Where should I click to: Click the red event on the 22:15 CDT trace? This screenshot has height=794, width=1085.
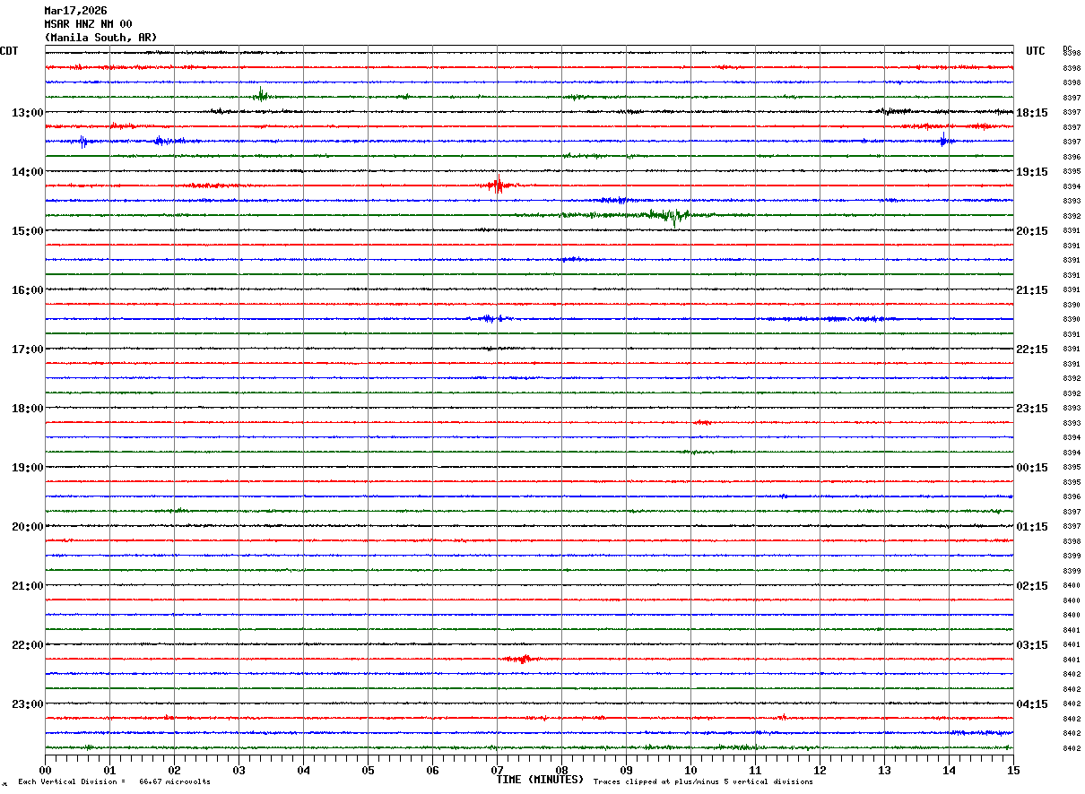click(x=522, y=659)
